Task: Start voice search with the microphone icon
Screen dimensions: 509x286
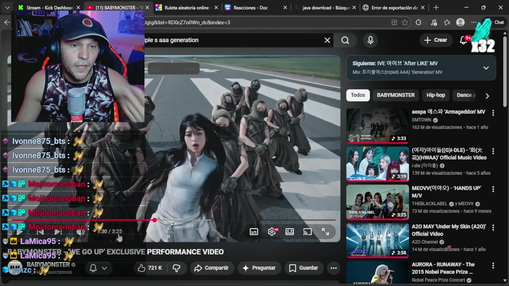Action: pos(370,40)
